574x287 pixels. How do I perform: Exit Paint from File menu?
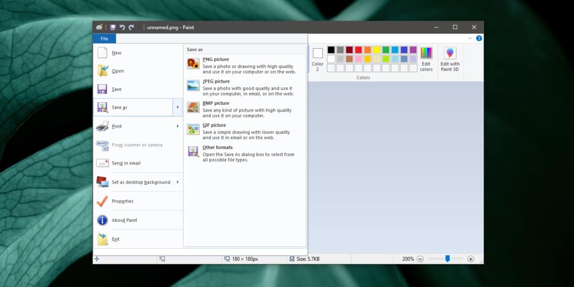coord(138,239)
